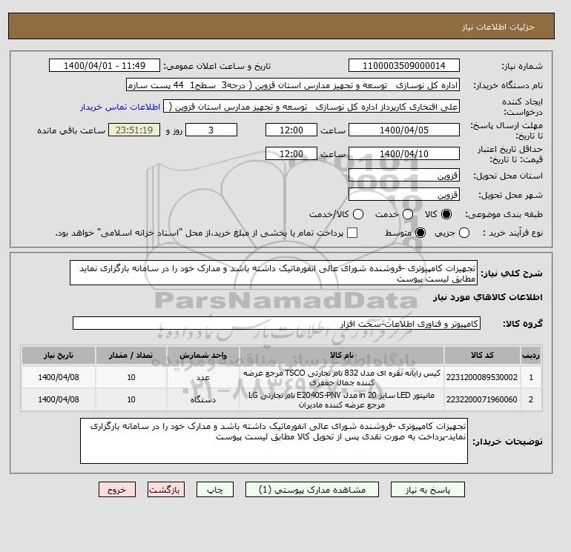The height and width of the screenshot is (552, 571).
Task: Click the واحد شمارش column header
Action: [203, 355]
